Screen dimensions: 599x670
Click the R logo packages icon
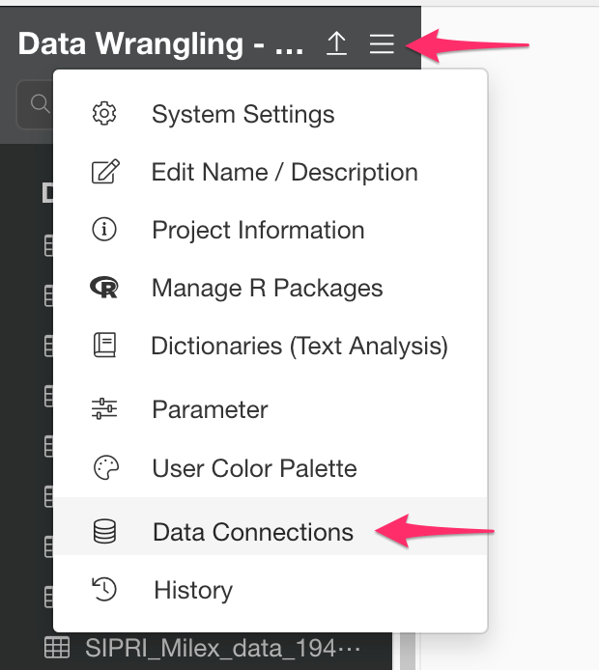103,288
